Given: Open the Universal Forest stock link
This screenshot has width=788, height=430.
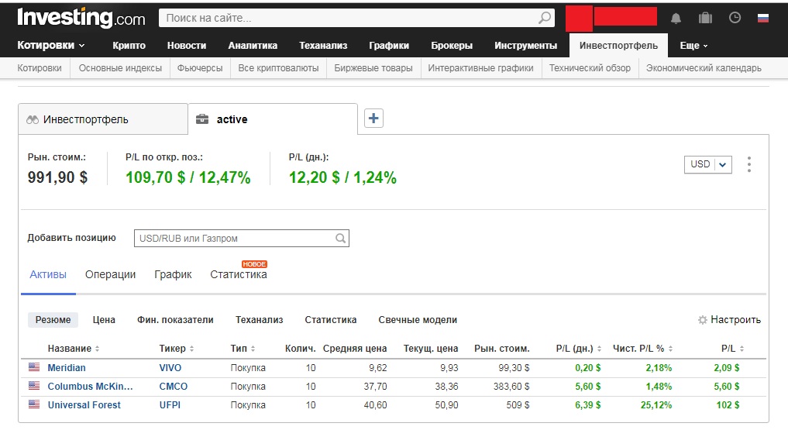Looking at the screenshot, I should pos(84,404).
